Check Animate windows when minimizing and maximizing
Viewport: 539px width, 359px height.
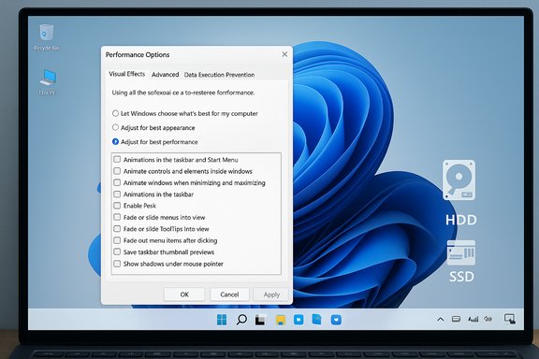point(117,182)
